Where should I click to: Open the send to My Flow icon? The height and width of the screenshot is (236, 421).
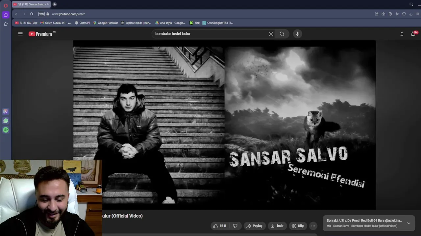point(397,14)
